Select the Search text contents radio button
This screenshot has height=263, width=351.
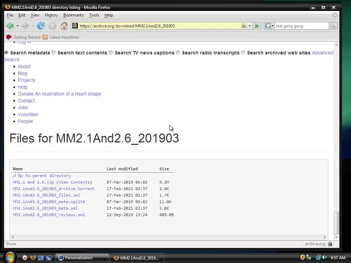[x=53, y=52]
